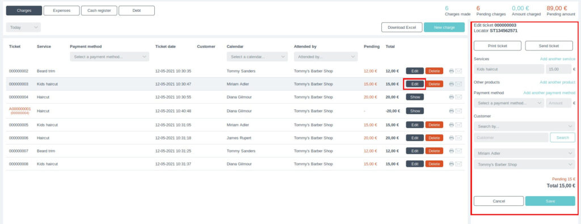Open the Today date range dropdown
The image size is (581, 224).
coord(23,27)
